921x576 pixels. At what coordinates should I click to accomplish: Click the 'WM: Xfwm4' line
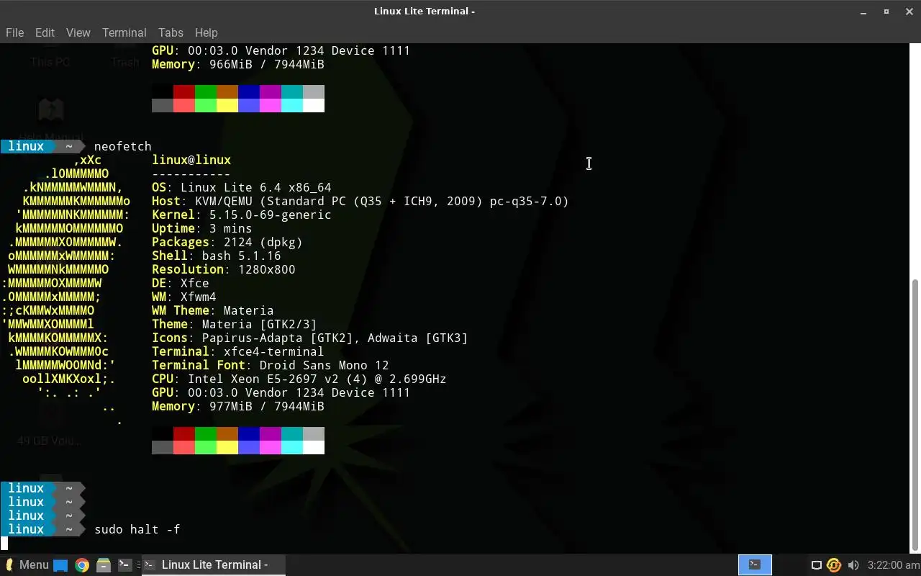tap(183, 297)
